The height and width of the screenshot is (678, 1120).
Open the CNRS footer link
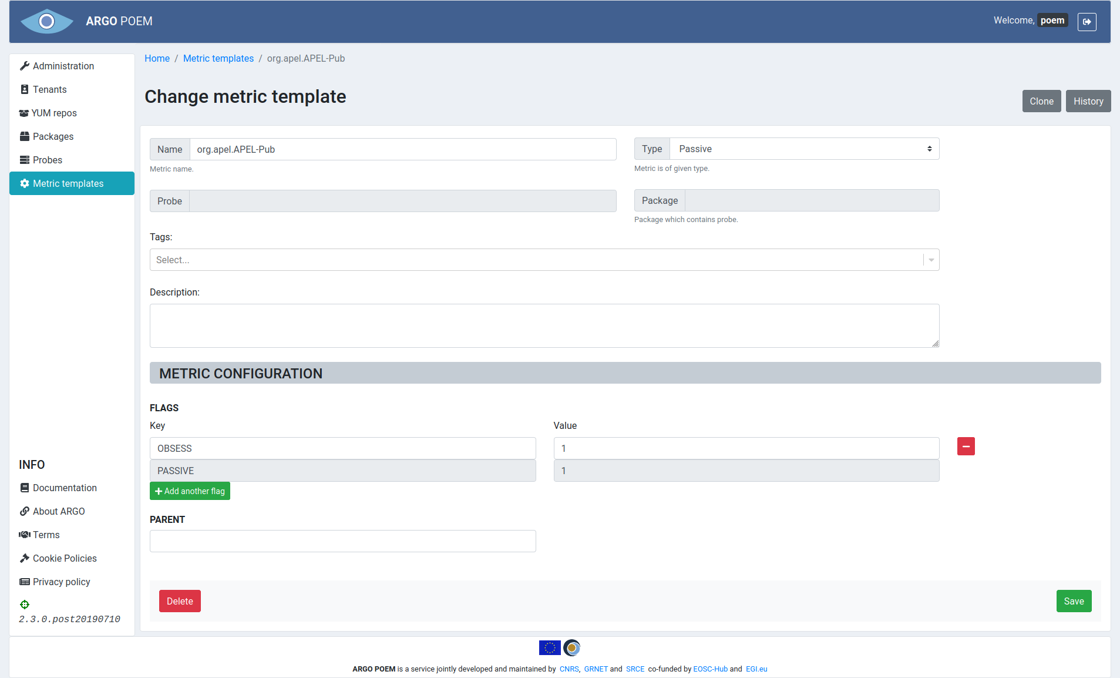click(x=569, y=669)
